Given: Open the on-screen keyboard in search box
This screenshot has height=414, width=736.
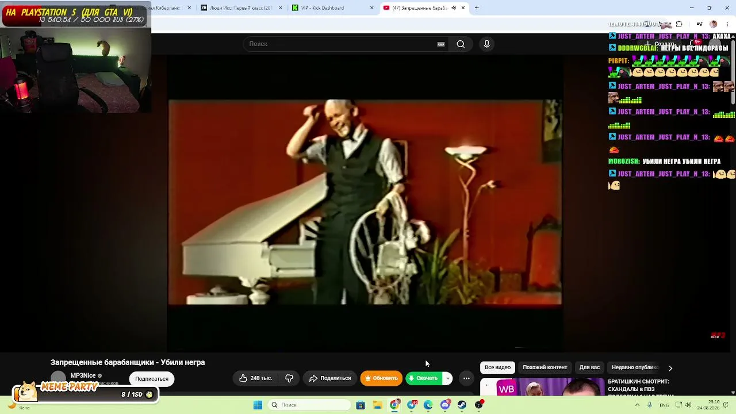Looking at the screenshot, I should pos(441,44).
